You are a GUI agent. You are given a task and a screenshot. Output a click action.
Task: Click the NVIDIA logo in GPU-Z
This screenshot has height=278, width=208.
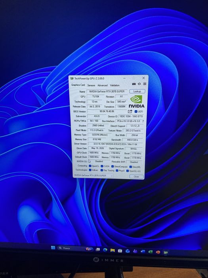click(136, 101)
